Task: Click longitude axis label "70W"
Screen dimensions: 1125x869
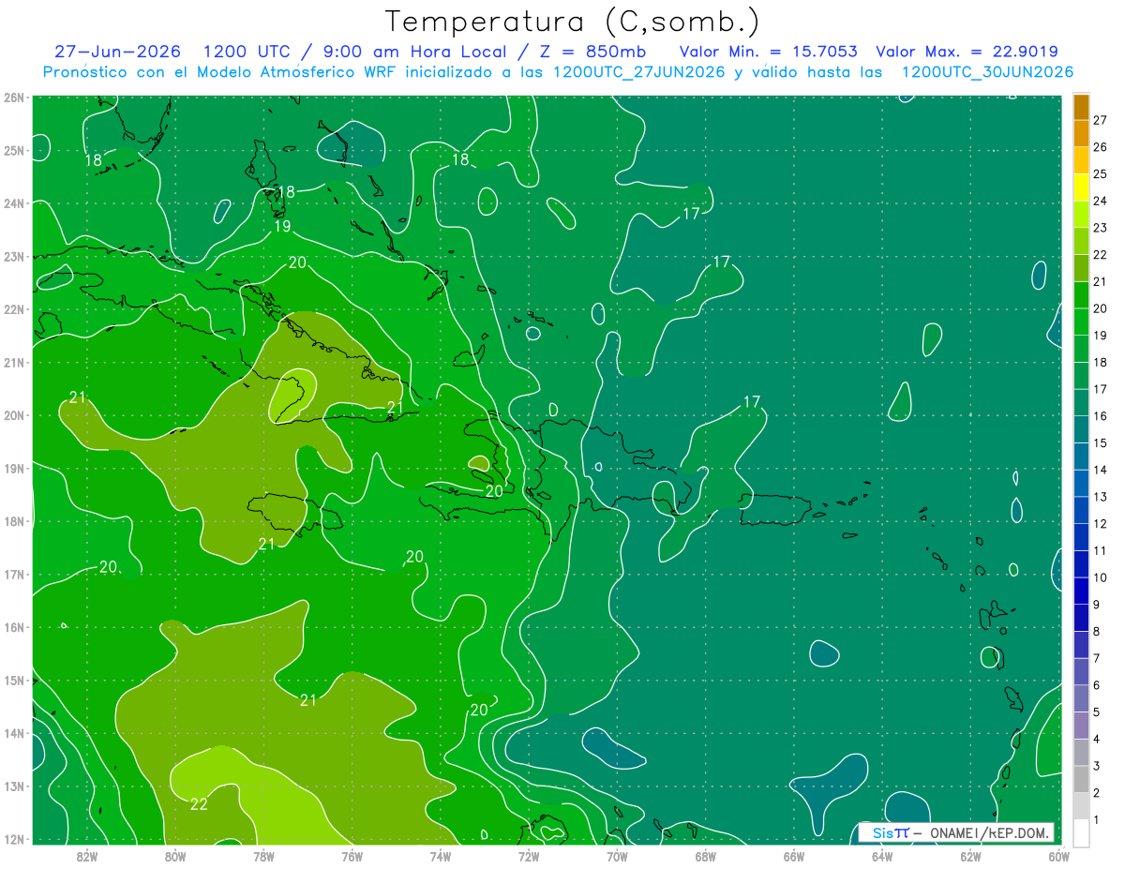Action: (617, 856)
